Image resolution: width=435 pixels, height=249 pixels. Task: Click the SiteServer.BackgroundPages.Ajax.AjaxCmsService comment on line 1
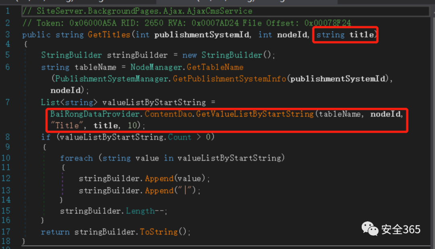tap(137, 11)
